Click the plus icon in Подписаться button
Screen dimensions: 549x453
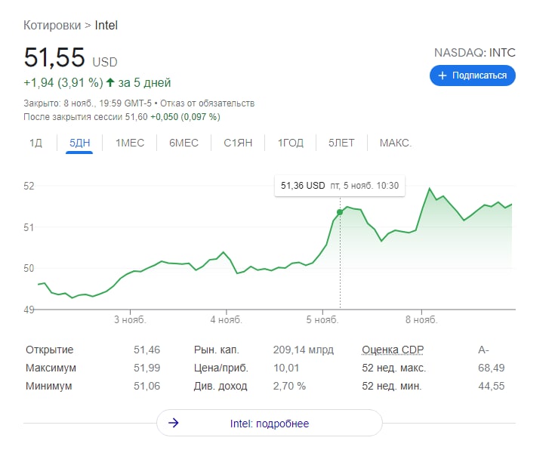[443, 75]
